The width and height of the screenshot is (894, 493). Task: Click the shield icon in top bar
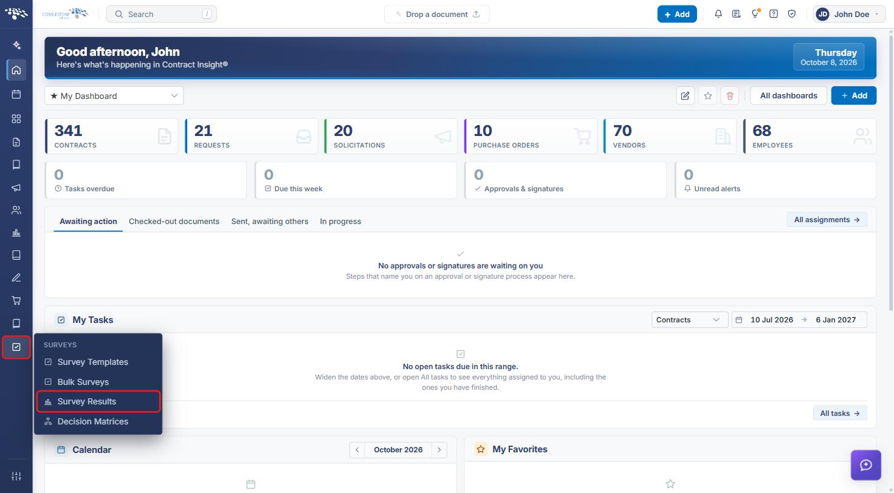pyautogui.click(x=792, y=14)
